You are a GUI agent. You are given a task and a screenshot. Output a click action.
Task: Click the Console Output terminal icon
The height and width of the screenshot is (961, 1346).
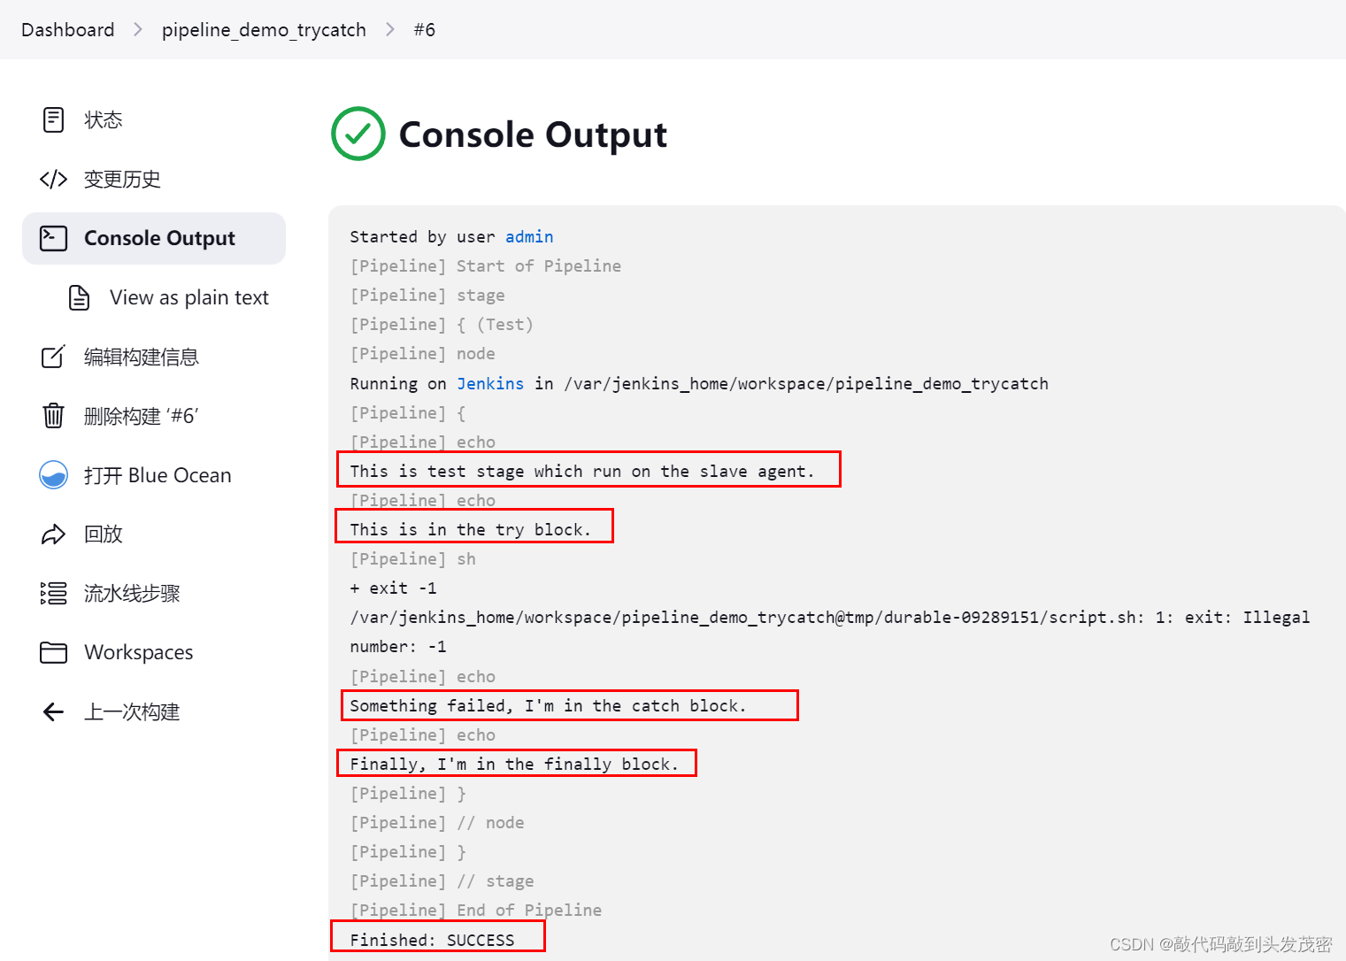click(x=53, y=238)
